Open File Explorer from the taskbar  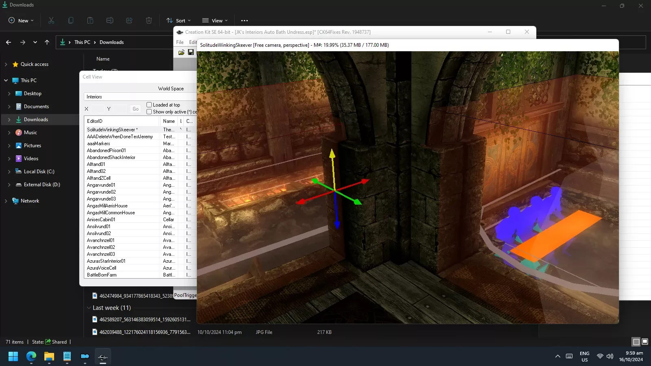point(49,357)
